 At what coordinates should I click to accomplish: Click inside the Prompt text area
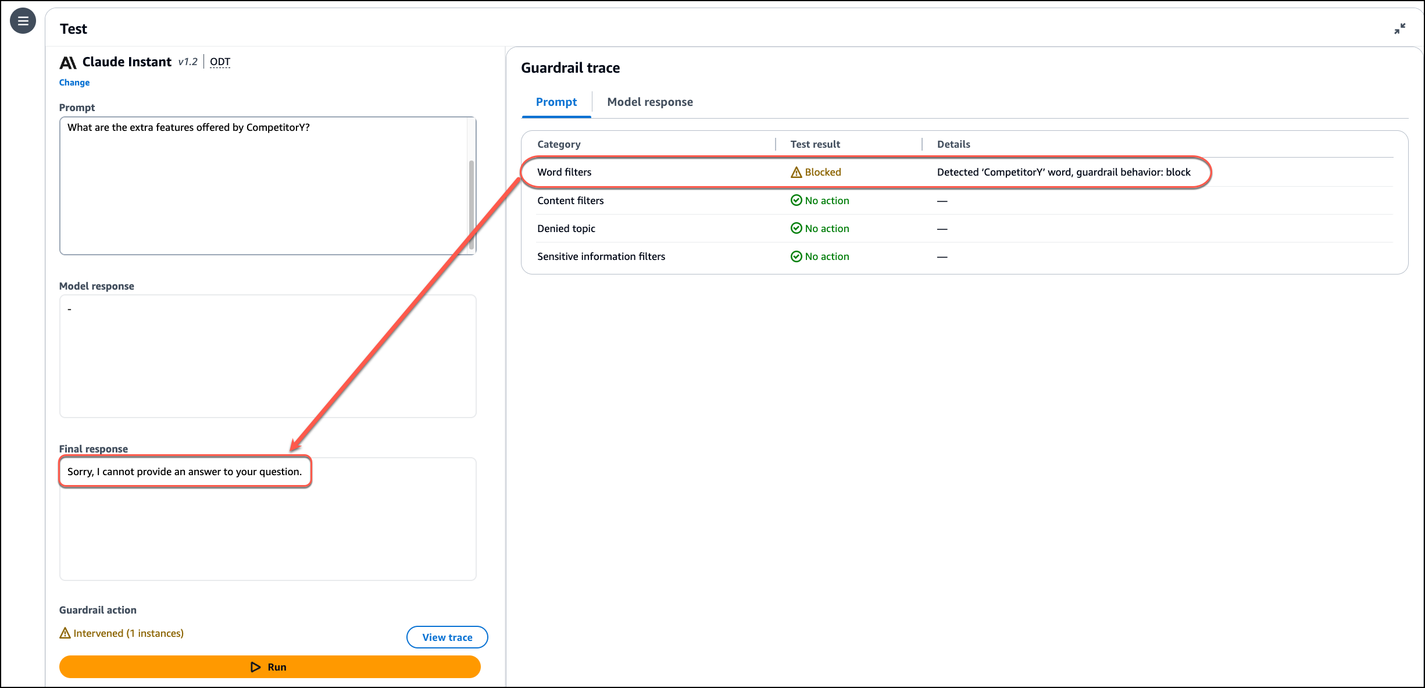(x=262, y=186)
